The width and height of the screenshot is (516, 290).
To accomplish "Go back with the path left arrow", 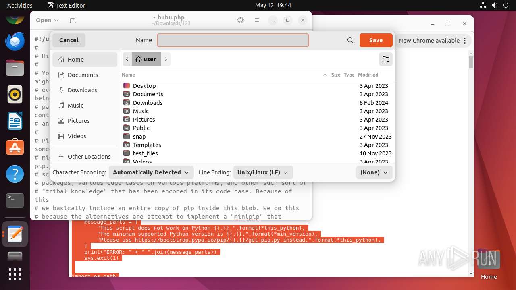I will (x=127, y=59).
